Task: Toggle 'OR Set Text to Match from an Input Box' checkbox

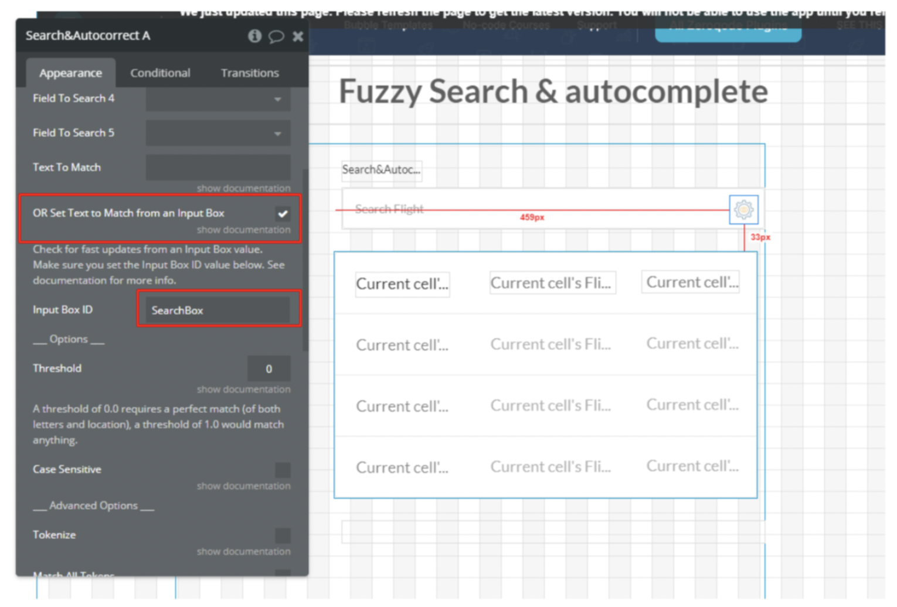Action: pos(283,214)
